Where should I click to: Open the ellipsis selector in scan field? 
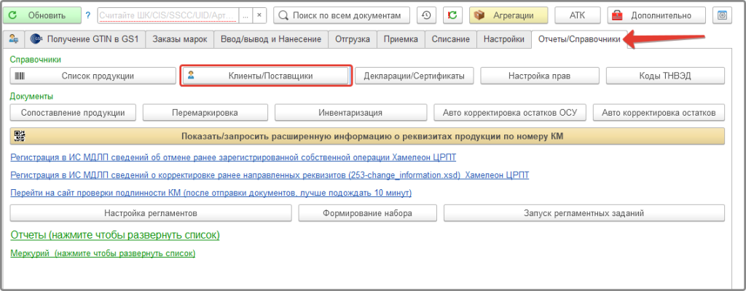coord(245,15)
